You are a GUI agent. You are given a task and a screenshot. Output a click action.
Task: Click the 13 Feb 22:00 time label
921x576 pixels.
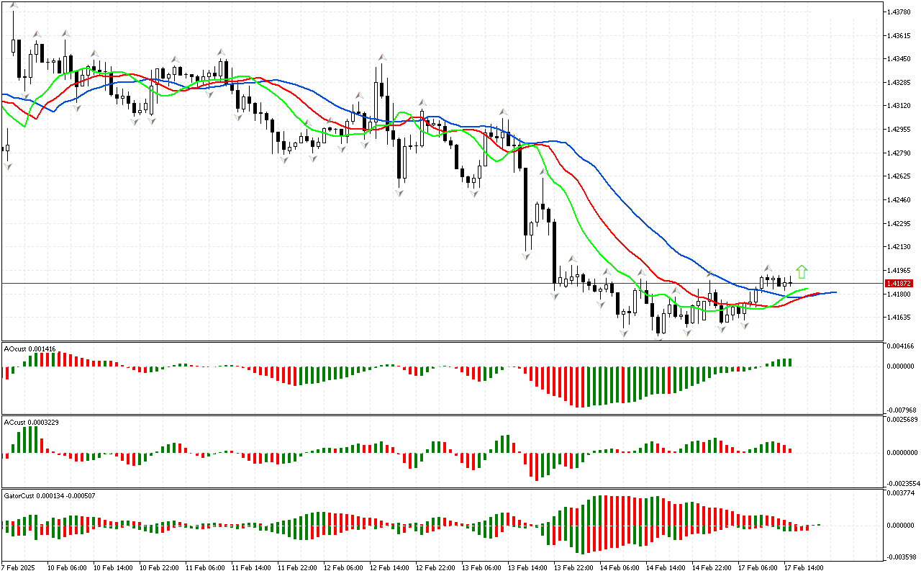click(573, 568)
